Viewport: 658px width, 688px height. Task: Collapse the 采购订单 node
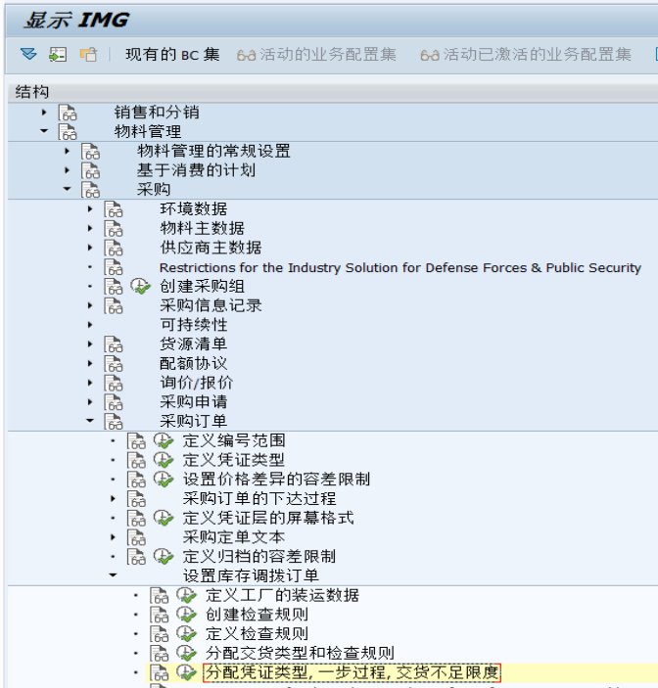point(90,421)
